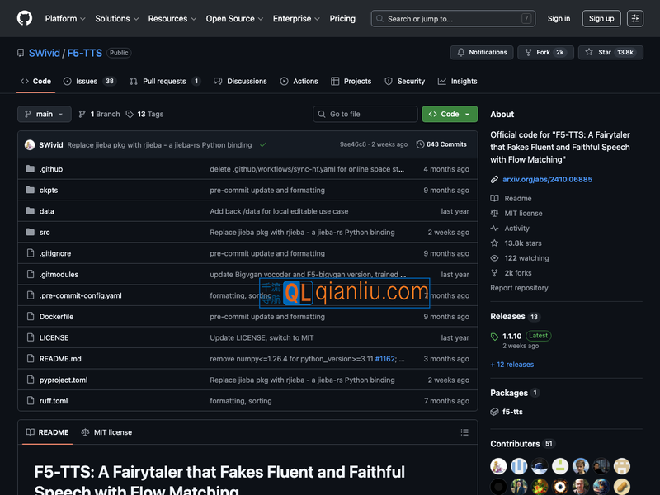Open the src folder

click(x=45, y=233)
